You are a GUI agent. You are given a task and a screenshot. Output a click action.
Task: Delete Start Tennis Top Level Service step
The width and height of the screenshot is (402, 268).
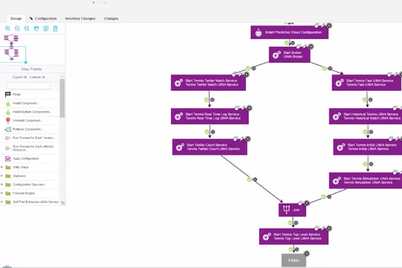(329, 228)
